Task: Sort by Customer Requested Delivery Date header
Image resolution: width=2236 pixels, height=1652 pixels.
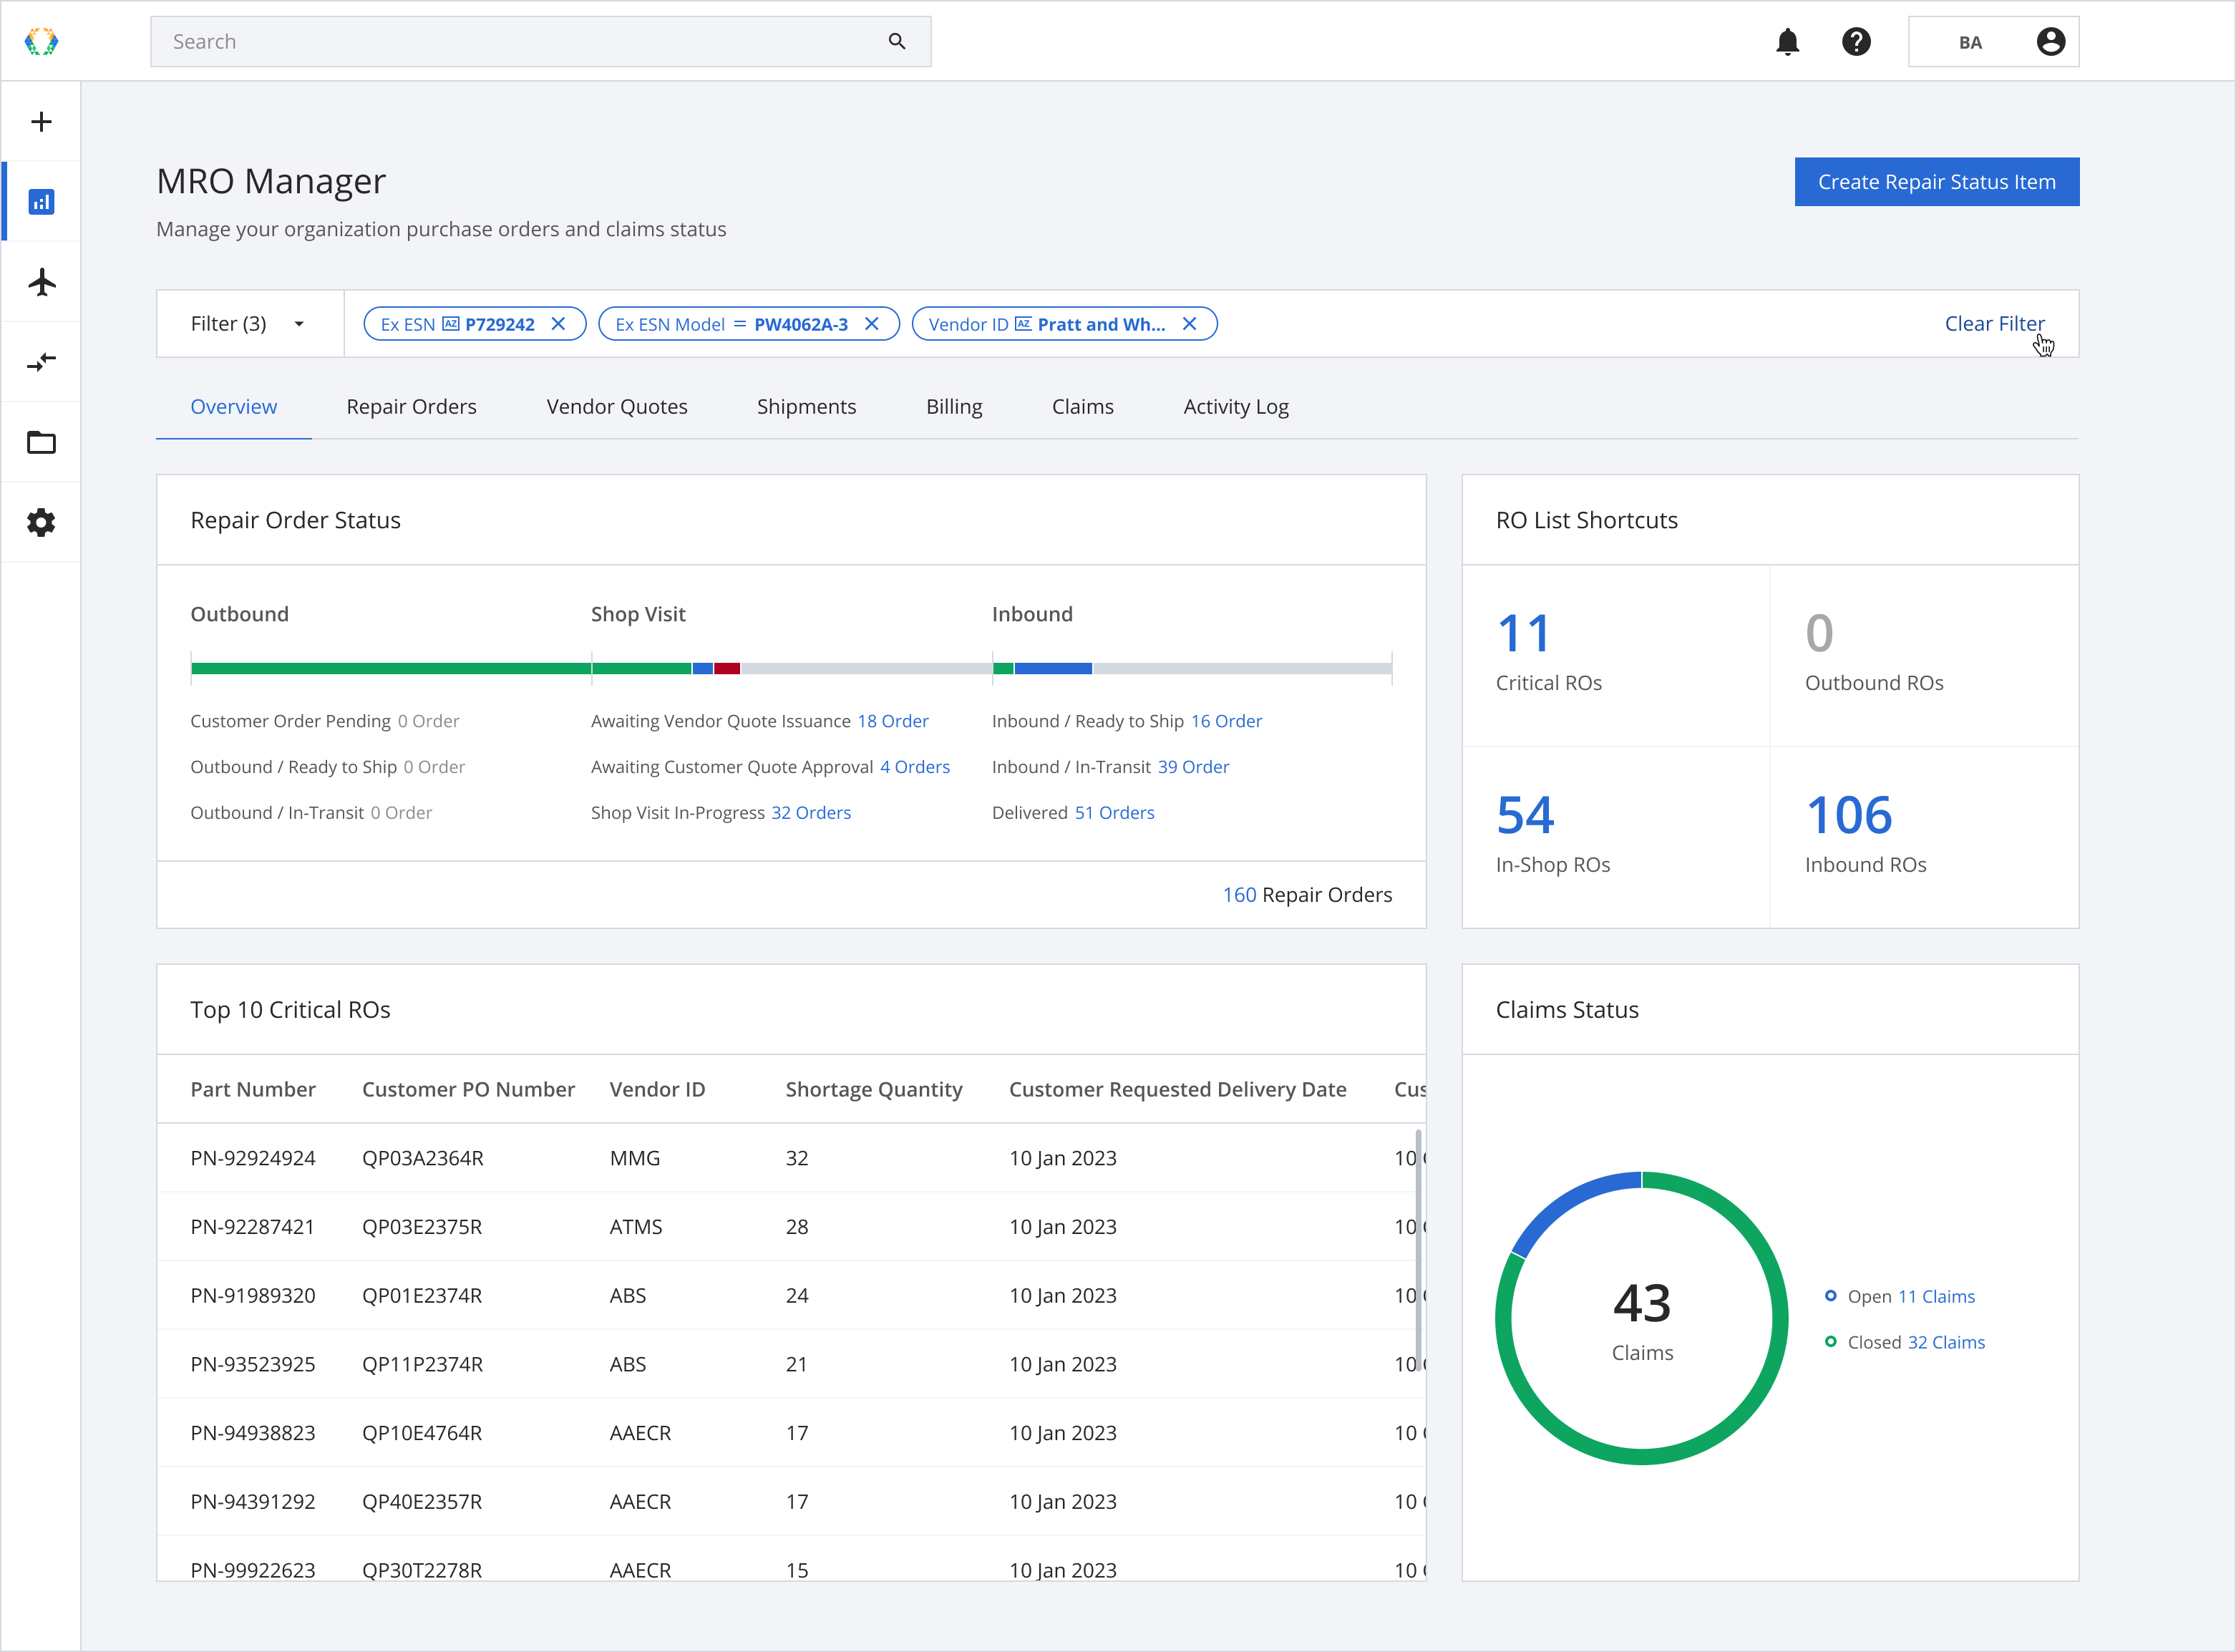Action: pyautogui.click(x=1177, y=1089)
